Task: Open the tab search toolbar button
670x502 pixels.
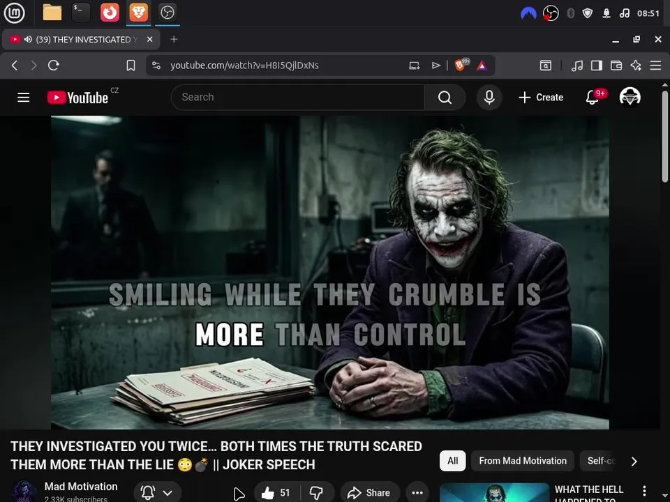Action: coord(546,66)
